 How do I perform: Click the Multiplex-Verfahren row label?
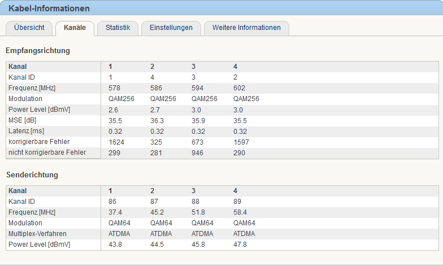pyautogui.click(x=37, y=233)
